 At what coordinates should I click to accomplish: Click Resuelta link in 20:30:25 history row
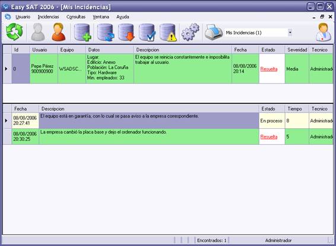(x=269, y=137)
